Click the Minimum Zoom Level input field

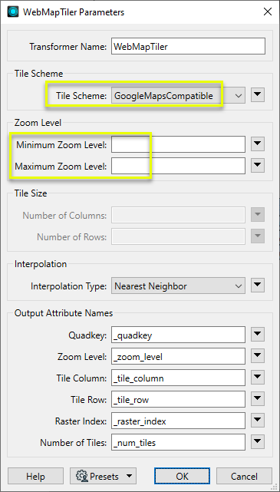click(178, 144)
